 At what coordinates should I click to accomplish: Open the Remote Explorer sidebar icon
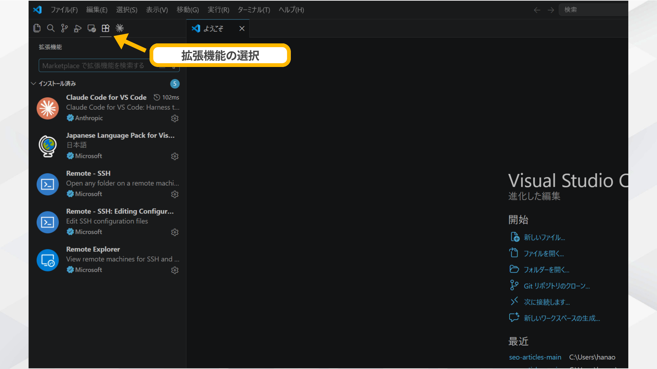click(x=92, y=28)
